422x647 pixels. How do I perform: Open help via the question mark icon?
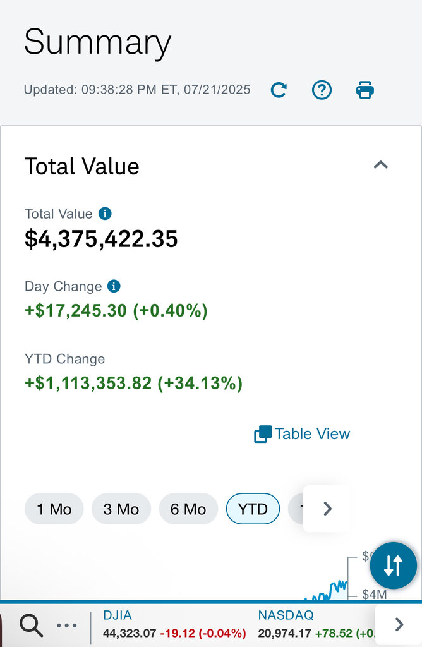point(322,90)
